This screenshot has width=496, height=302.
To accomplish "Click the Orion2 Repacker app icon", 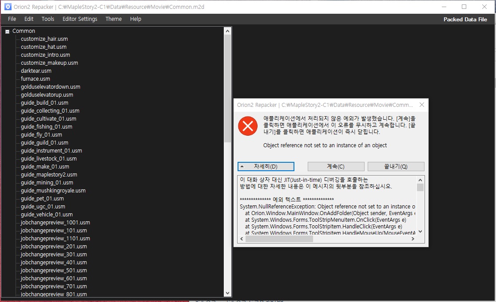I will pyautogui.click(x=8, y=7).
